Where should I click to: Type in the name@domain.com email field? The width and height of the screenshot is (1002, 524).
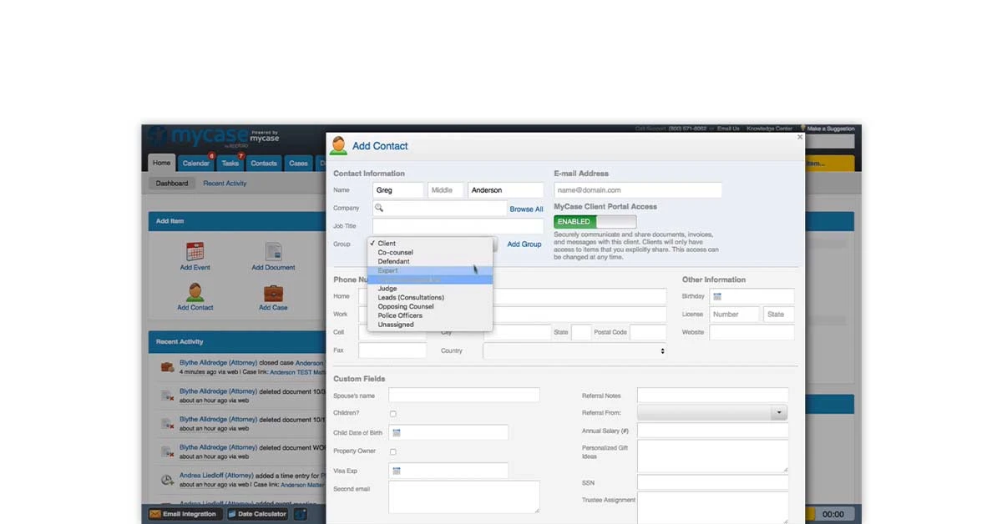click(x=637, y=189)
